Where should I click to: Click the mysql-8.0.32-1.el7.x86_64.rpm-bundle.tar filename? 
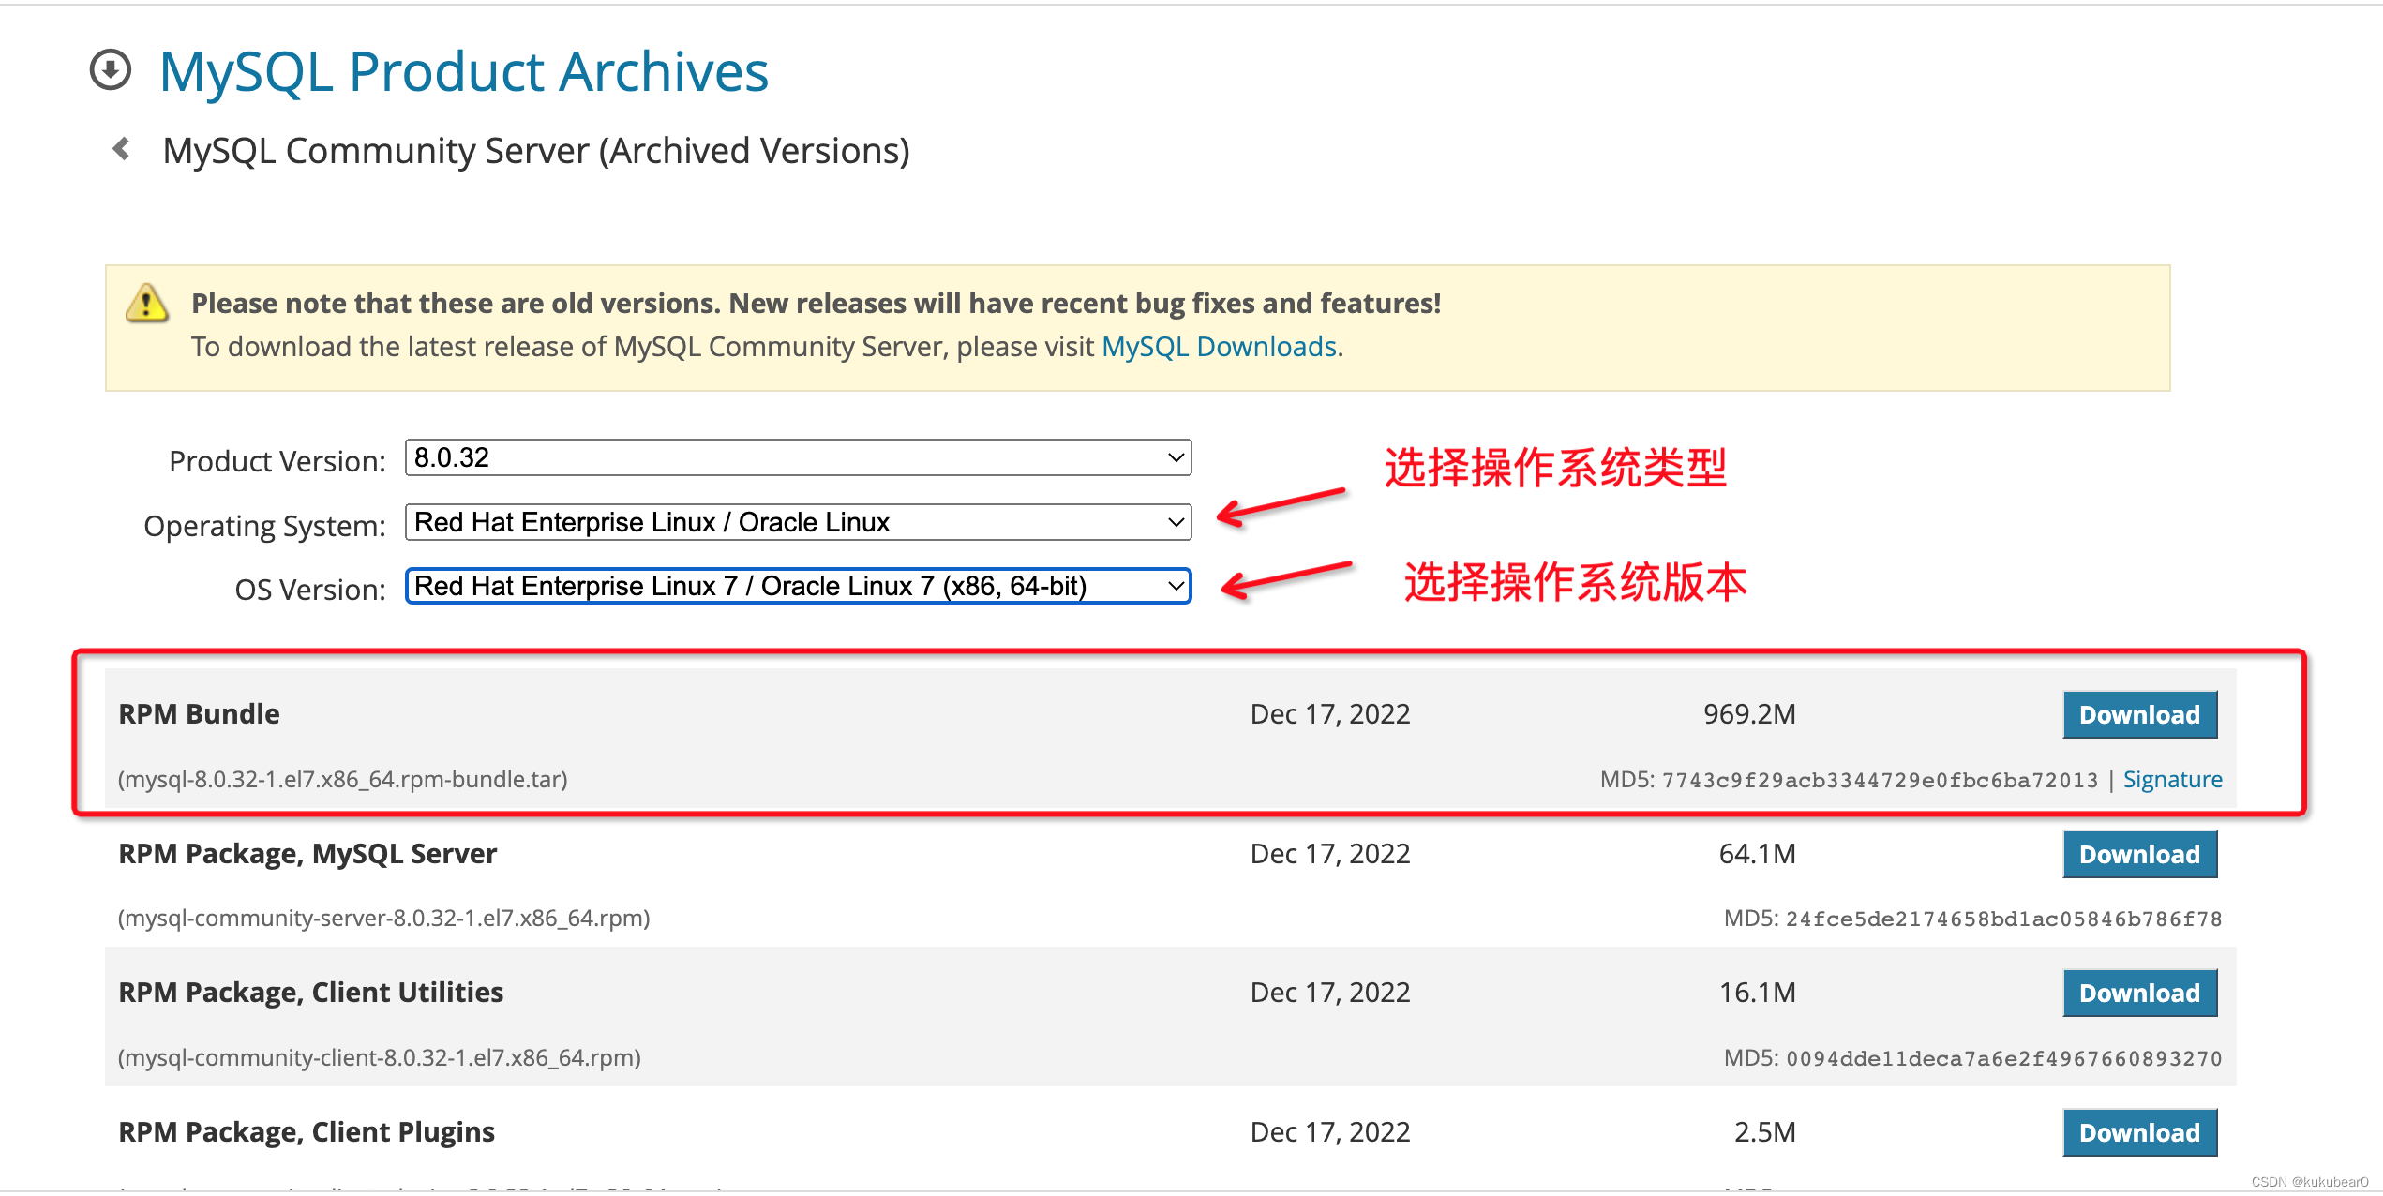coord(343,780)
